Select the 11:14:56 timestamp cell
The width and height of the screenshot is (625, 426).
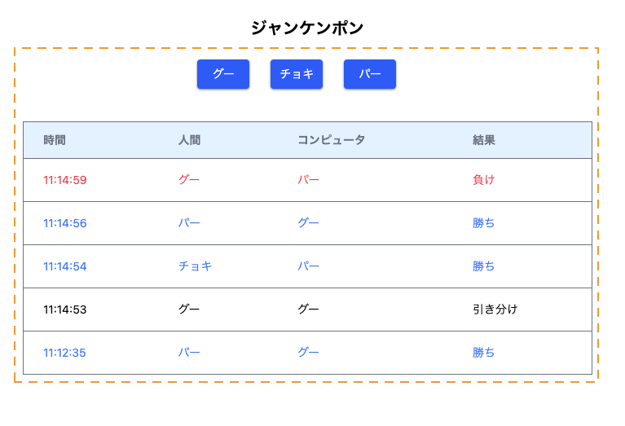coord(65,223)
